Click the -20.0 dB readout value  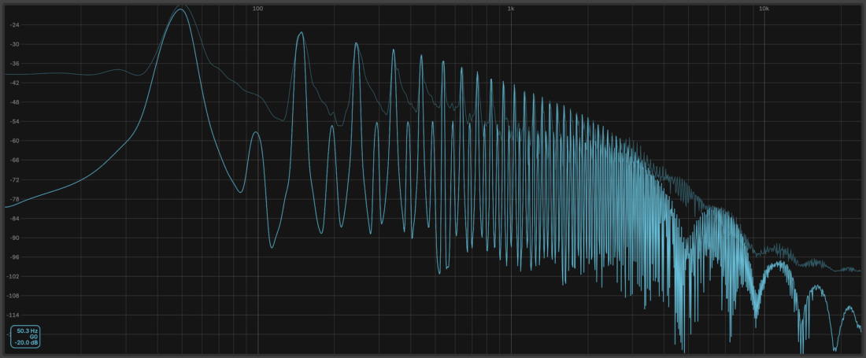27,342
